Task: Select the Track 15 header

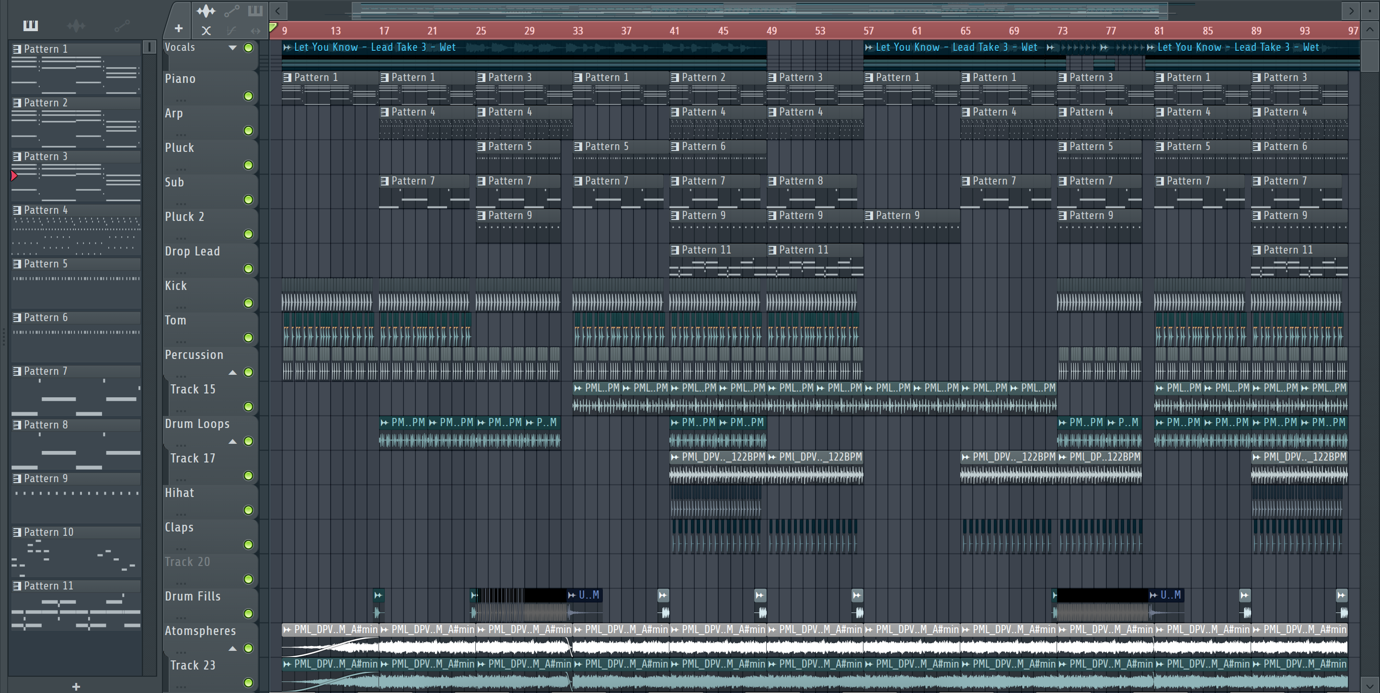Action: 213,398
